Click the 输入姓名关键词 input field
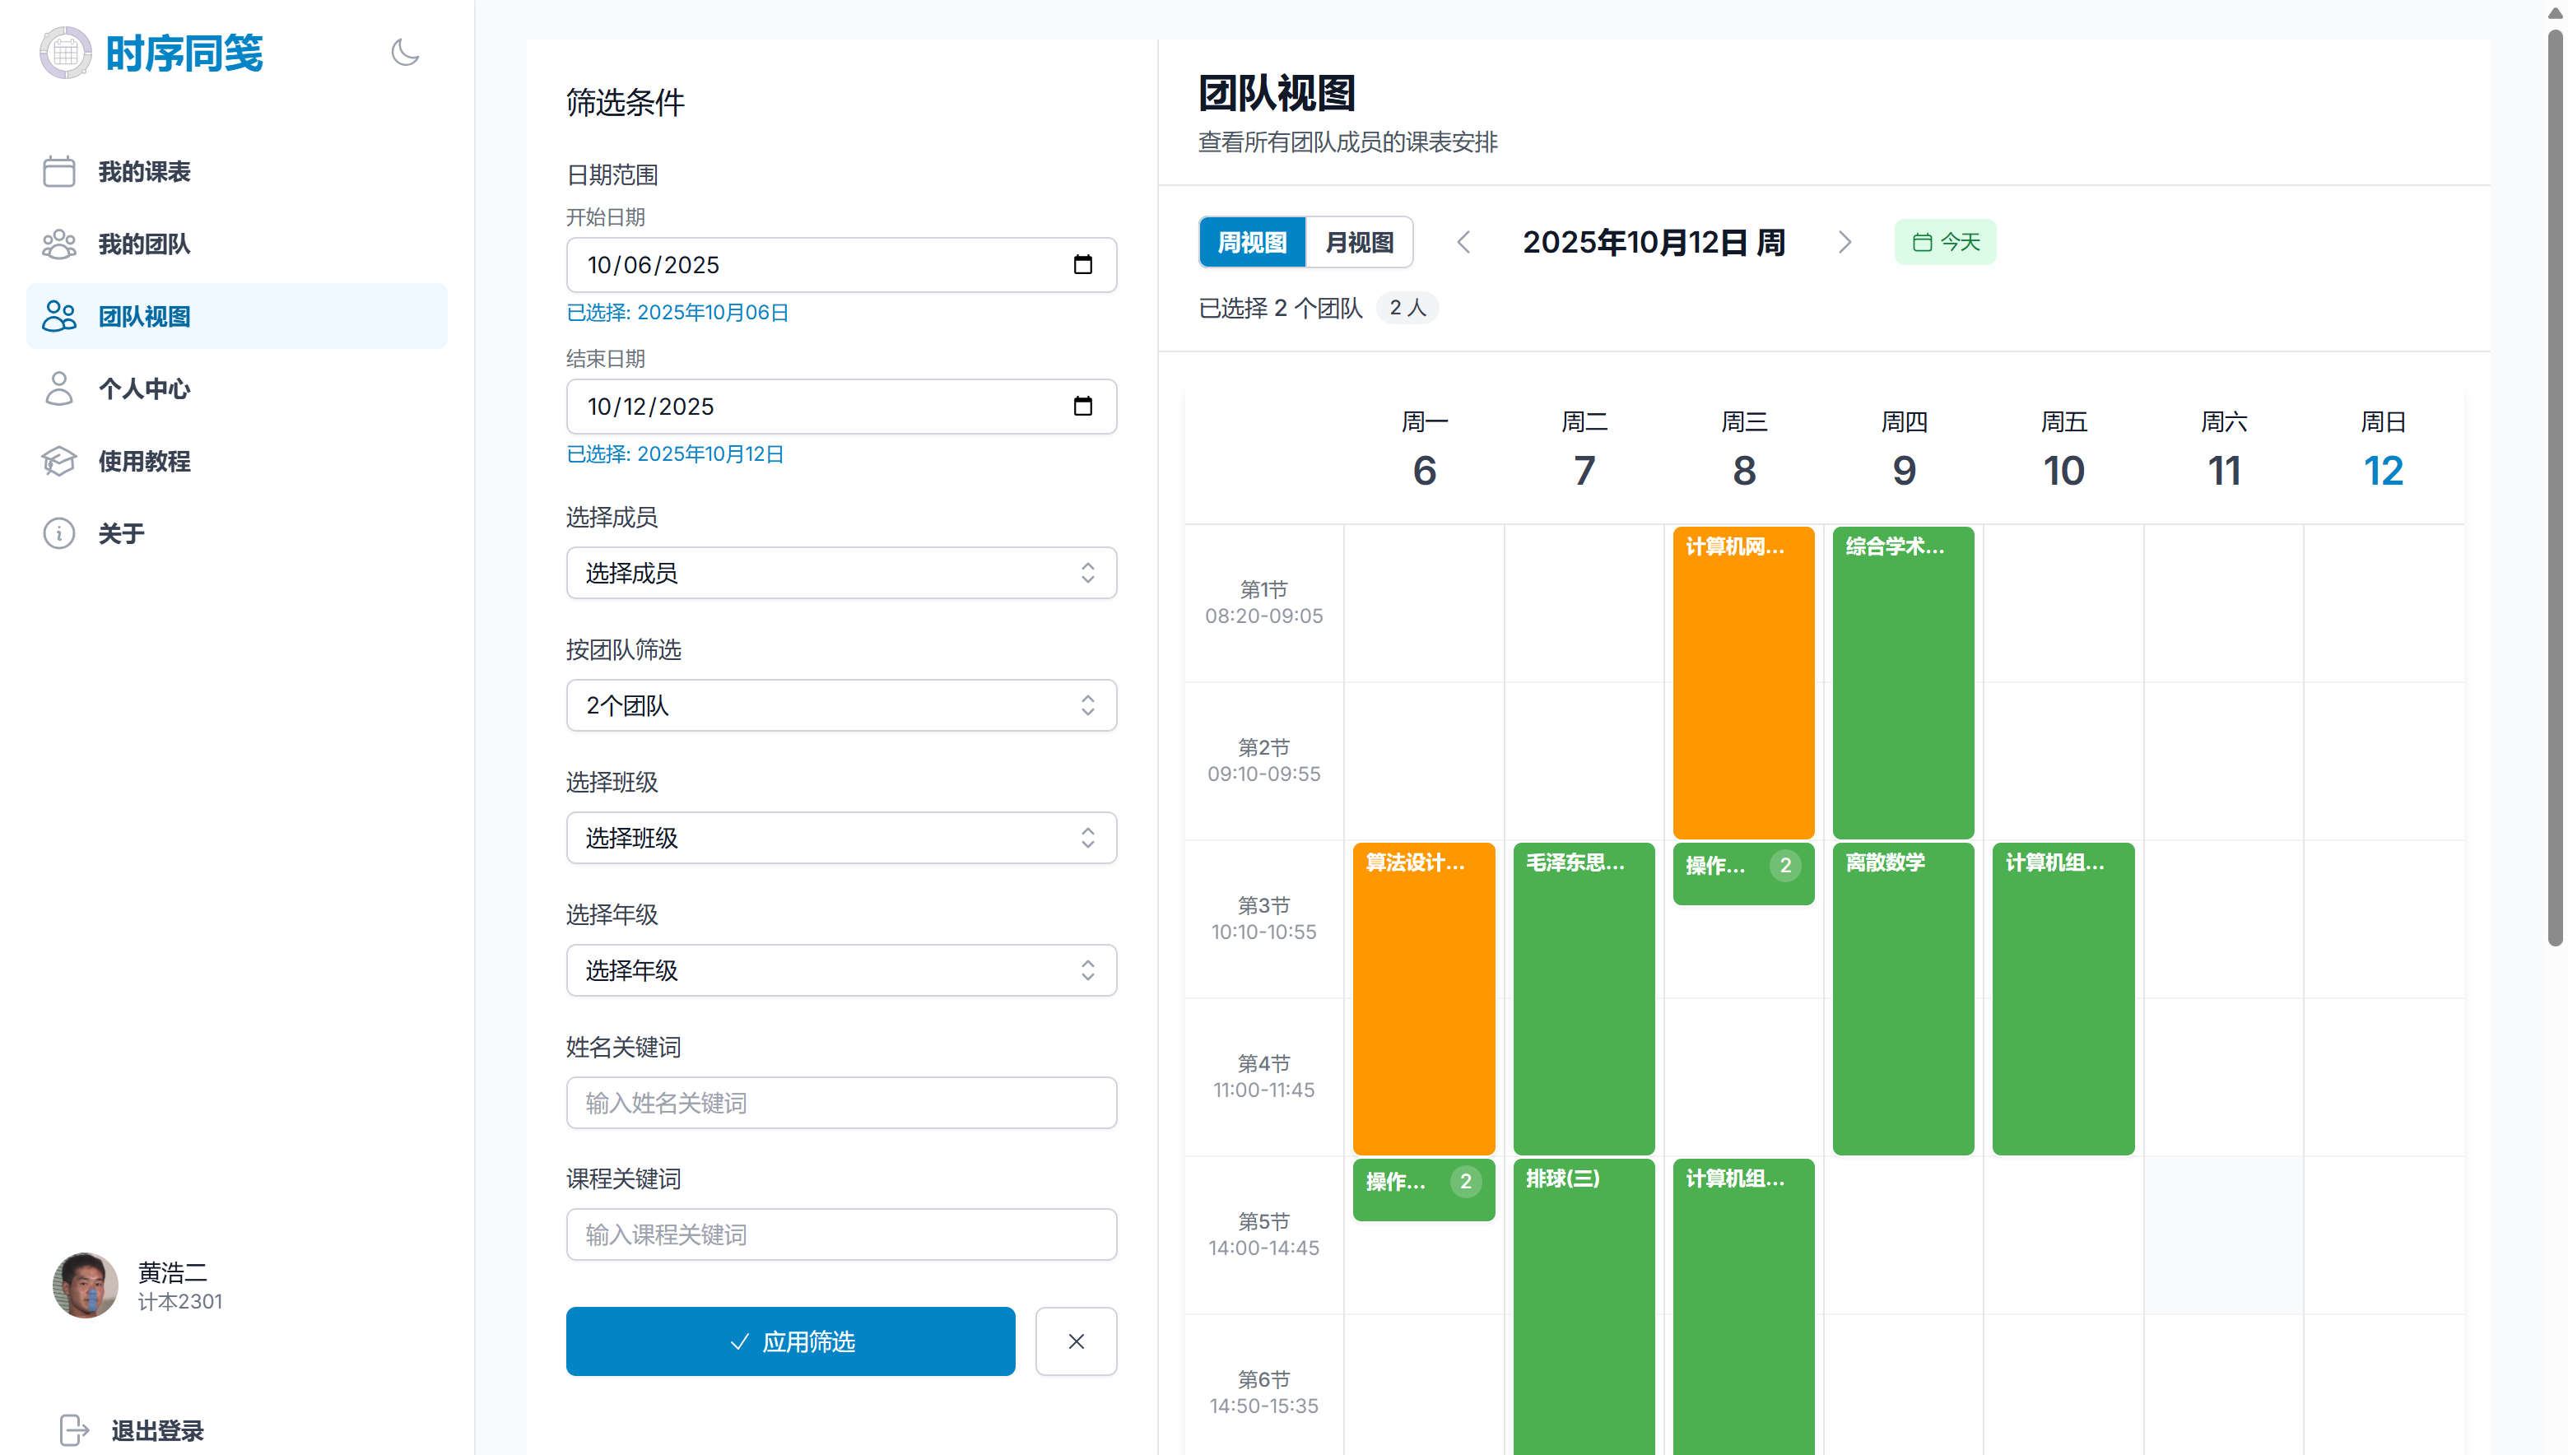This screenshot has height=1455, width=2568. click(x=840, y=1102)
